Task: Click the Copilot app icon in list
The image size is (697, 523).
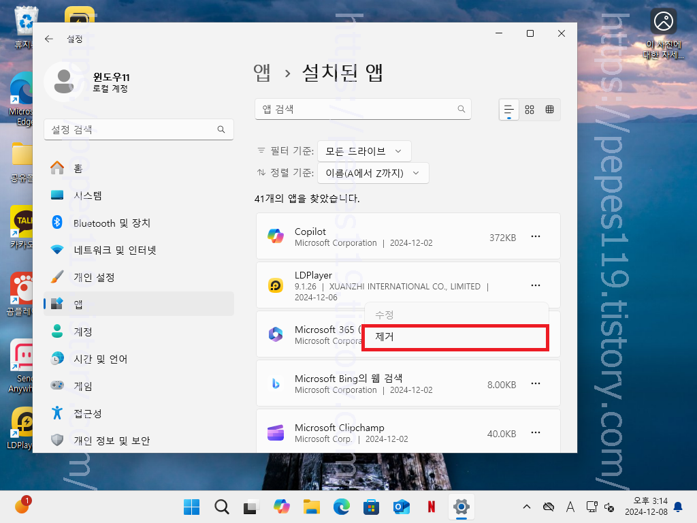Action: pyautogui.click(x=276, y=236)
